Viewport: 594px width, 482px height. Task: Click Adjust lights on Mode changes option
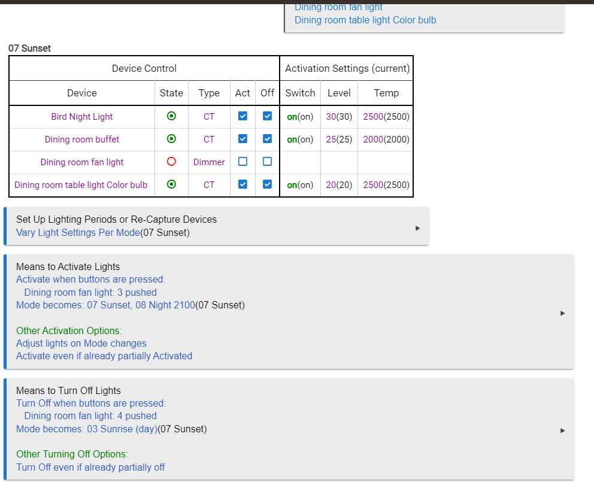(x=81, y=343)
